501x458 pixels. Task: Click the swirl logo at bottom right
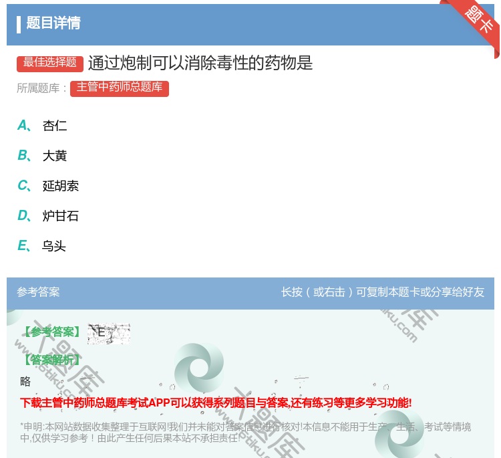point(399,435)
